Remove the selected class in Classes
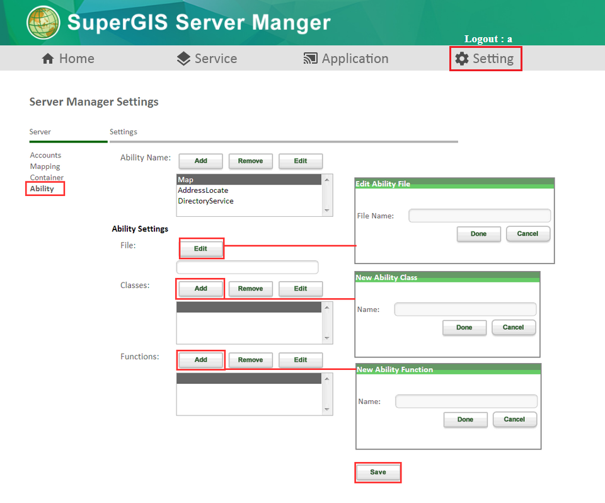605x503 pixels. pyautogui.click(x=250, y=288)
